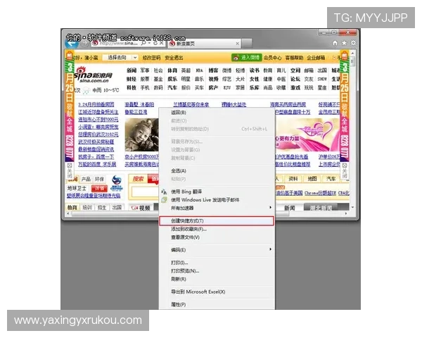Open 读书 channel link
The height and width of the screenshot is (338, 422).
point(254,70)
